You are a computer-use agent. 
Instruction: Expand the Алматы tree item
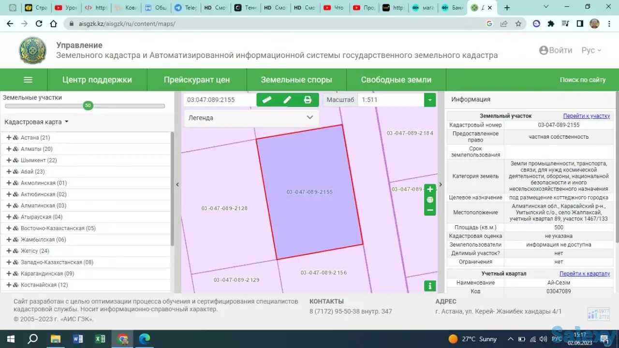(8, 149)
